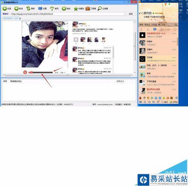Switch to the QQ conversations tab (blue chat icon)
Screen dimensions: 188x186
point(155,29)
